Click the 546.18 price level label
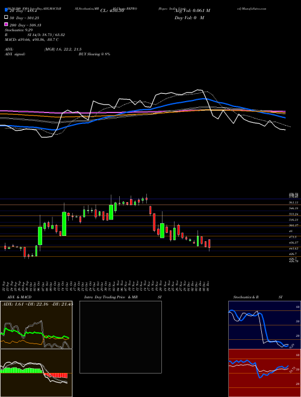The width and height of the screenshot is (301, 397). pos(293,208)
